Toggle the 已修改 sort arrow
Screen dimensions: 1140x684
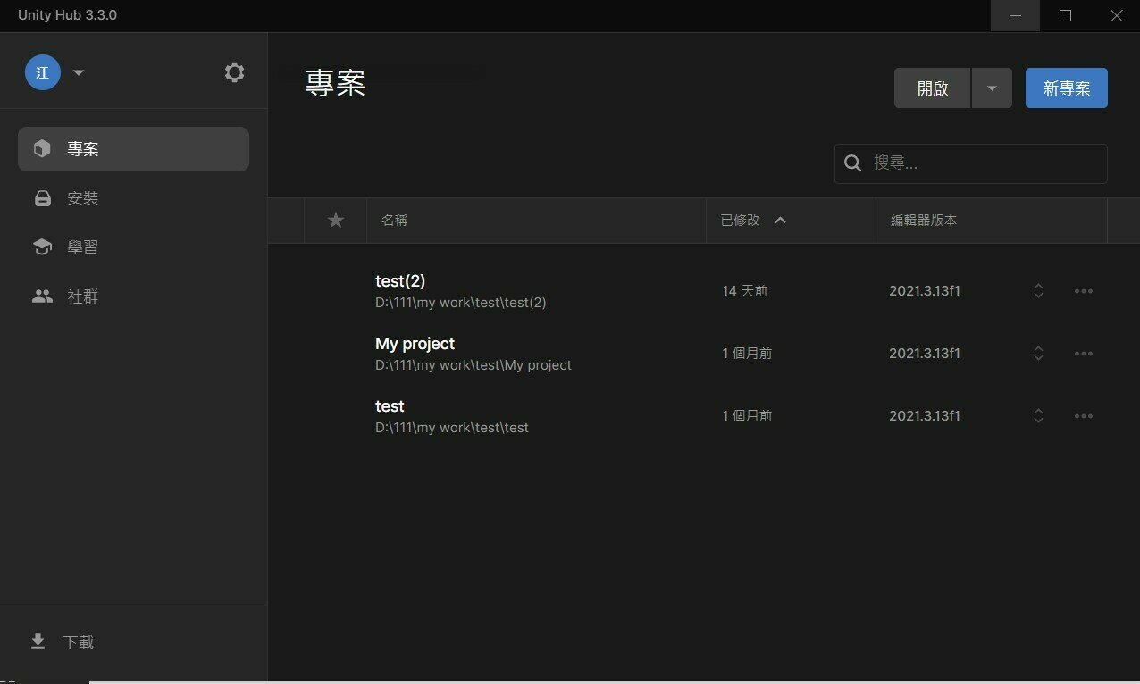(x=780, y=220)
